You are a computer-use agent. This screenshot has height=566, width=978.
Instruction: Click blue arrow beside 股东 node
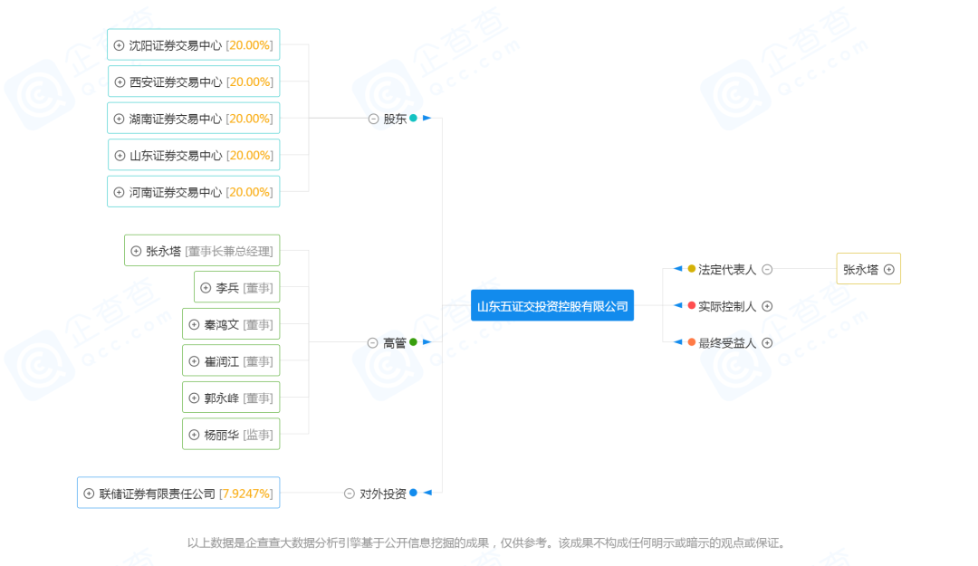(427, 118)
